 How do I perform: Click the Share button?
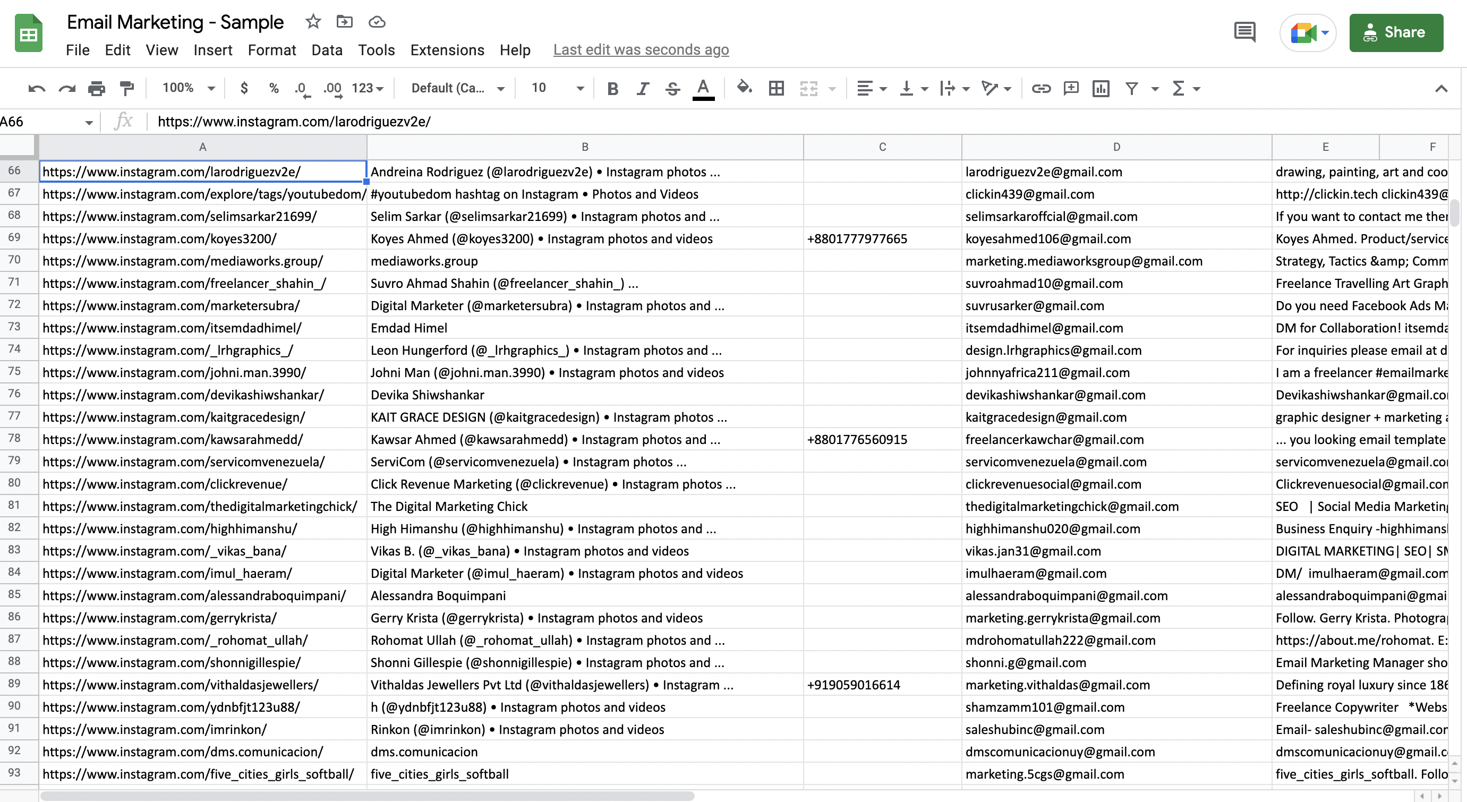coord(1396,32)
